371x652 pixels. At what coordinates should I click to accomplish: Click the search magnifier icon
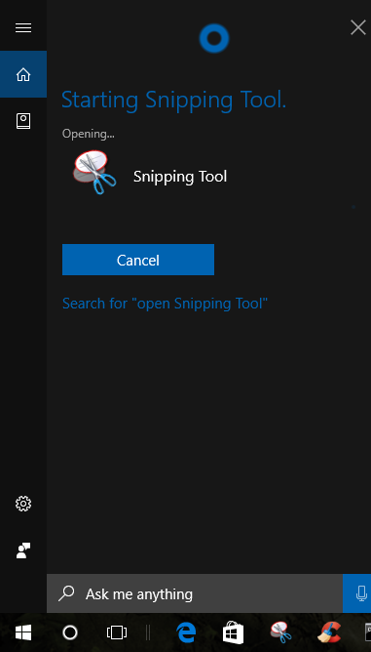click(66, 593)
